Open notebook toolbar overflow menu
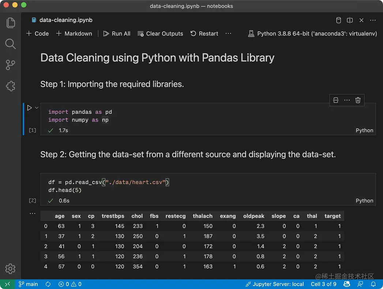Viewport: 383px width, 289px height. click(x=228, y=33)
